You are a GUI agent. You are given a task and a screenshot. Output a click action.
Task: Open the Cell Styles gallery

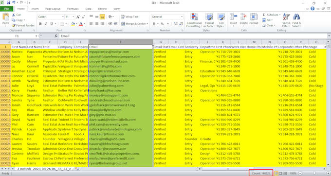(221, 20)
